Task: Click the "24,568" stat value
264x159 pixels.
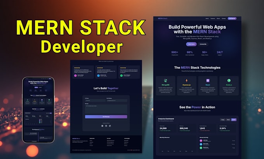Action: pyautogui.click(x=163, y=128)
